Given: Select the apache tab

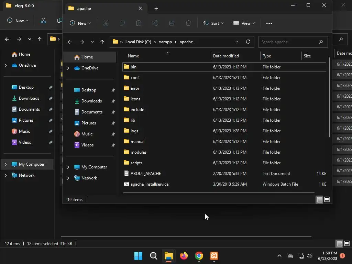Looking at the screenshot, I should (x=105, y=9).
